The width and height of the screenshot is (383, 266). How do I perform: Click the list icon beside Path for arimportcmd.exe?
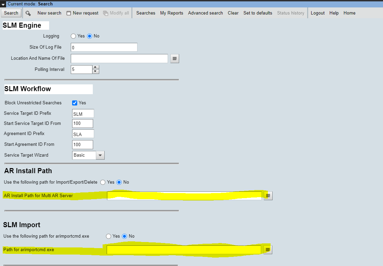click(x=268, y=249)
